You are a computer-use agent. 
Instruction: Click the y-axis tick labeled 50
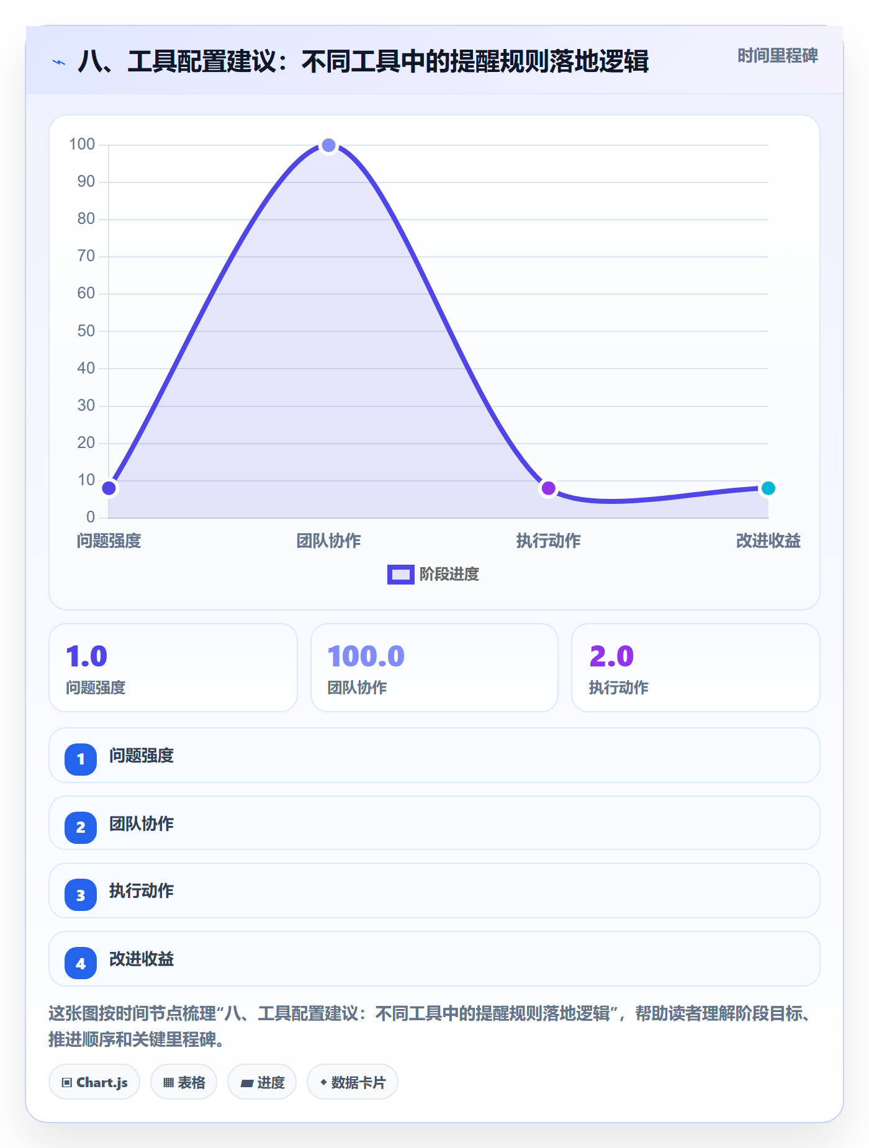86,331
